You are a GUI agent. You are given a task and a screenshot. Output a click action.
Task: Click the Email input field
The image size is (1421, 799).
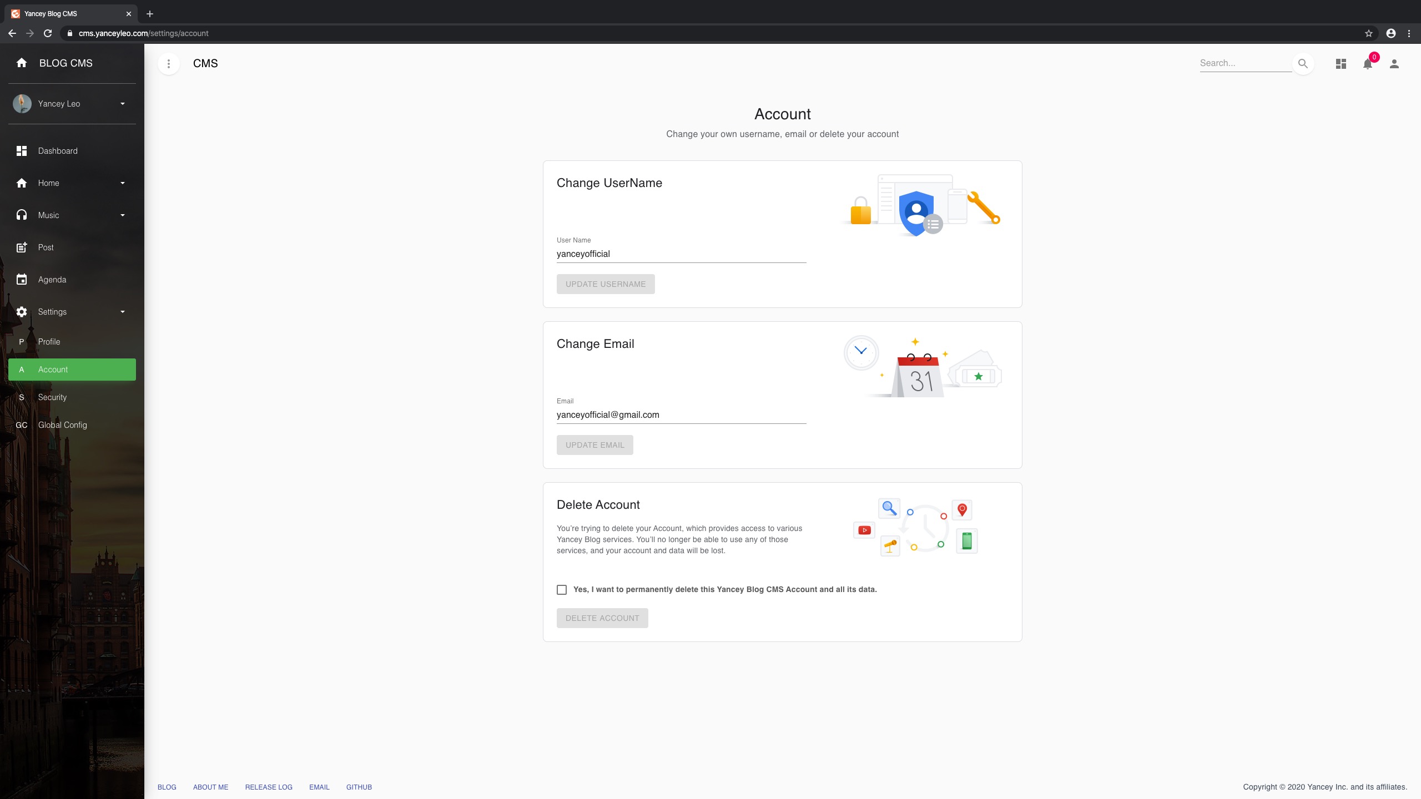681,415
